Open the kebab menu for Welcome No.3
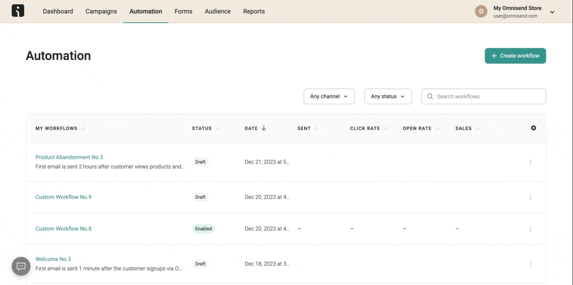 (x=530, y=263)
